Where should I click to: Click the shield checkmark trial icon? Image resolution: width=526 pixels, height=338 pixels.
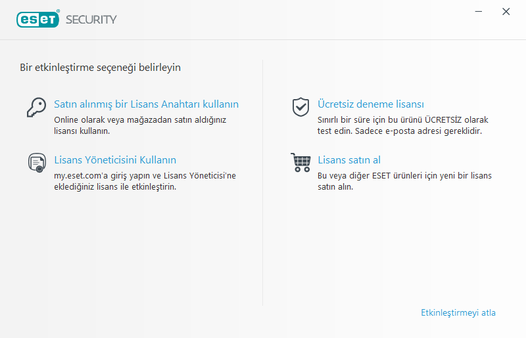tap(300, 106)
